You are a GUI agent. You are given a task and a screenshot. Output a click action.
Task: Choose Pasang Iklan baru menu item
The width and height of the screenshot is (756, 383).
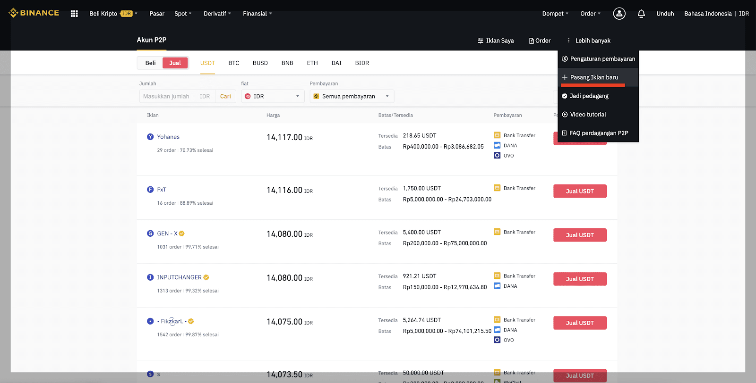coord(598,77)
